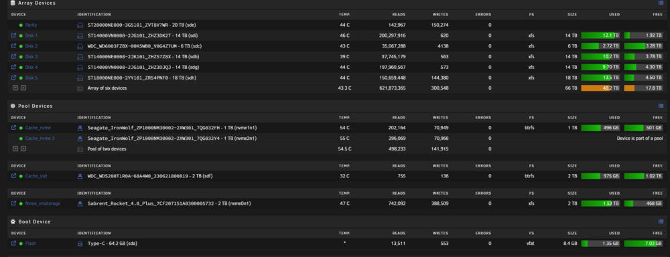
Task: Open the Disk 2 settings link
Action: (x=31, y=46)
